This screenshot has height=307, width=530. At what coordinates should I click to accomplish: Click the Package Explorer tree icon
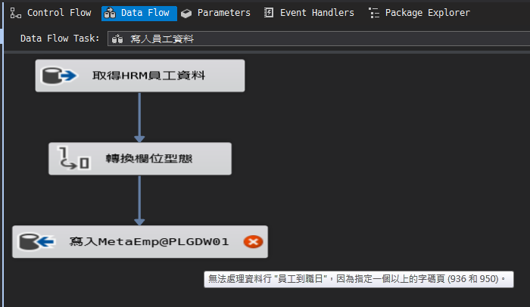pos(373,13)
